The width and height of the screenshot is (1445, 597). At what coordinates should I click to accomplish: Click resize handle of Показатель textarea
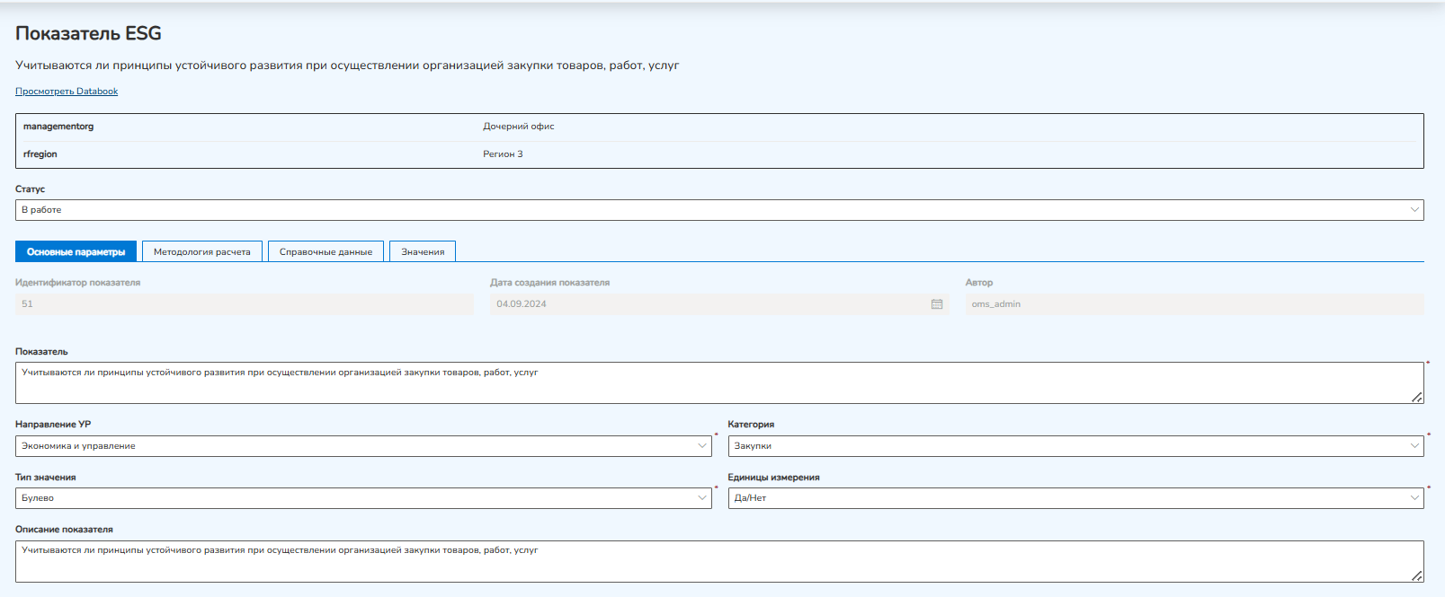pyautogui.click(x=1417, y=397)
